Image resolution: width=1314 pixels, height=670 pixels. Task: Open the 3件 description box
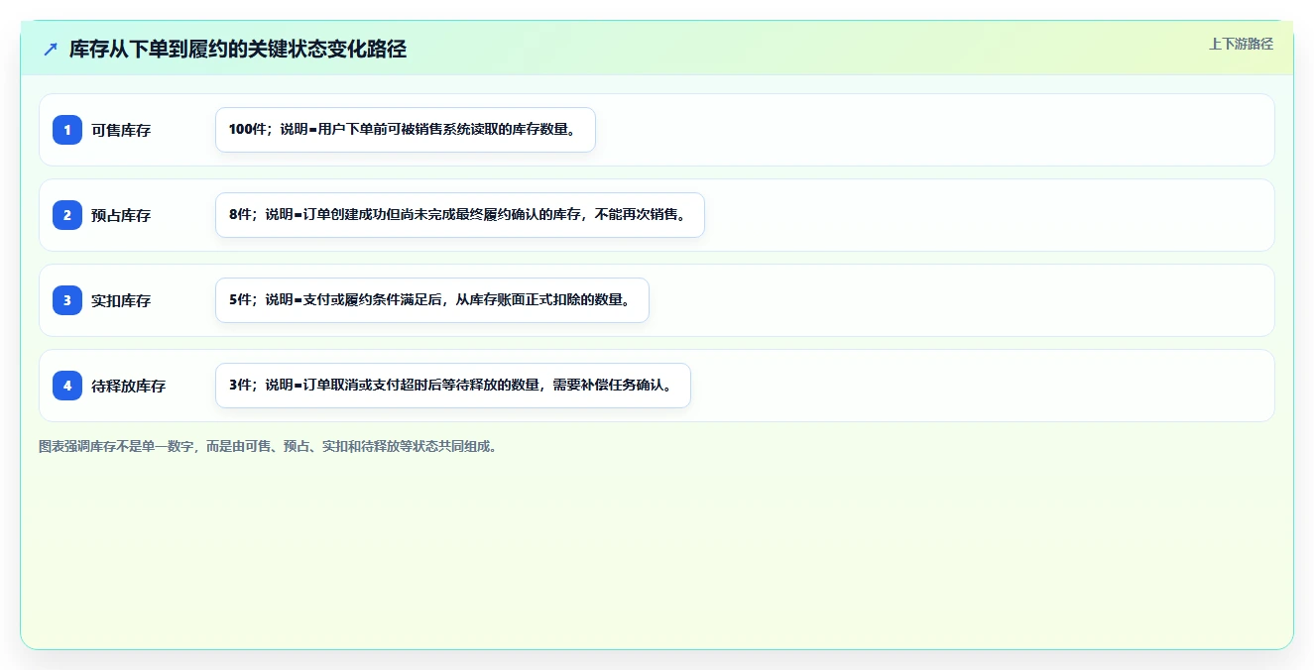coord(453,386)
